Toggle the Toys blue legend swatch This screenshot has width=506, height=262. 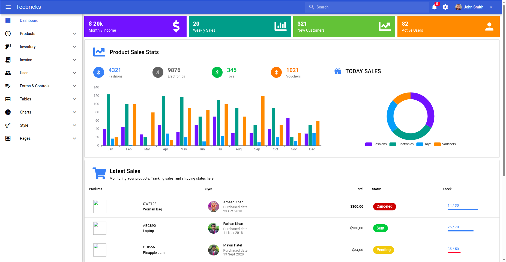click(420, 144)
